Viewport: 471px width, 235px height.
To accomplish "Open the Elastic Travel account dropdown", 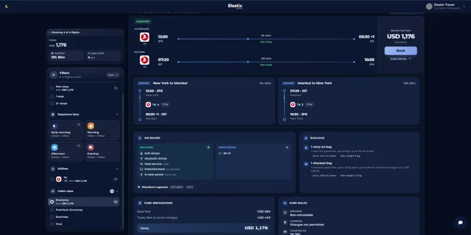I will pos(464,6).
